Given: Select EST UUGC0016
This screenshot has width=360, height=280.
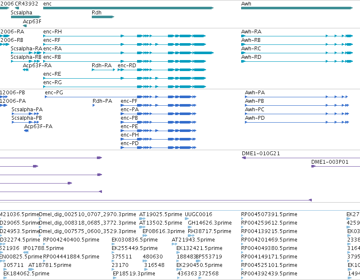Looking at the screenshot, I should (x=198, y=214).
